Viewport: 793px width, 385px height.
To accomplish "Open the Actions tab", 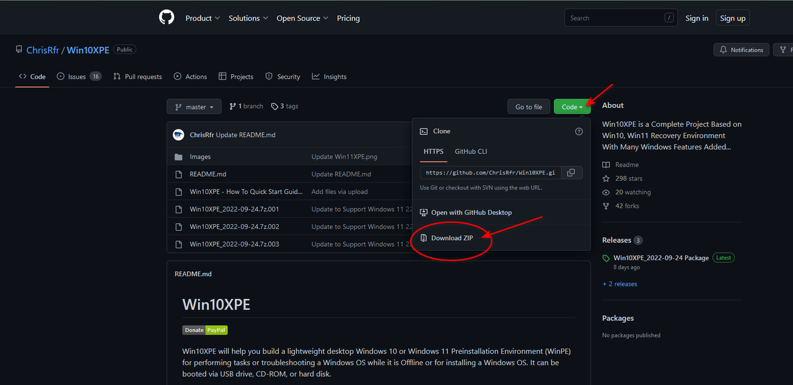I will (x=190, y=77).
